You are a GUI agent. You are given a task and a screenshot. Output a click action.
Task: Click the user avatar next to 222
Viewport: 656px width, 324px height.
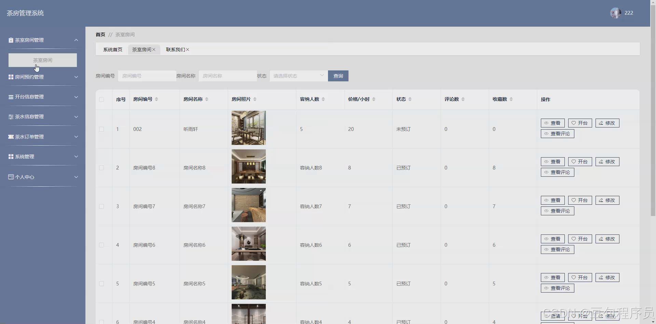[x=616, y=13]
